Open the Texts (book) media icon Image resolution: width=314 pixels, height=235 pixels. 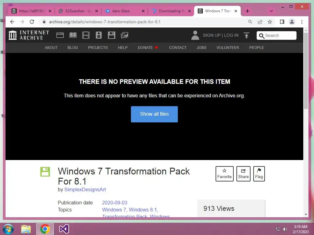click(x=73, y=35)
